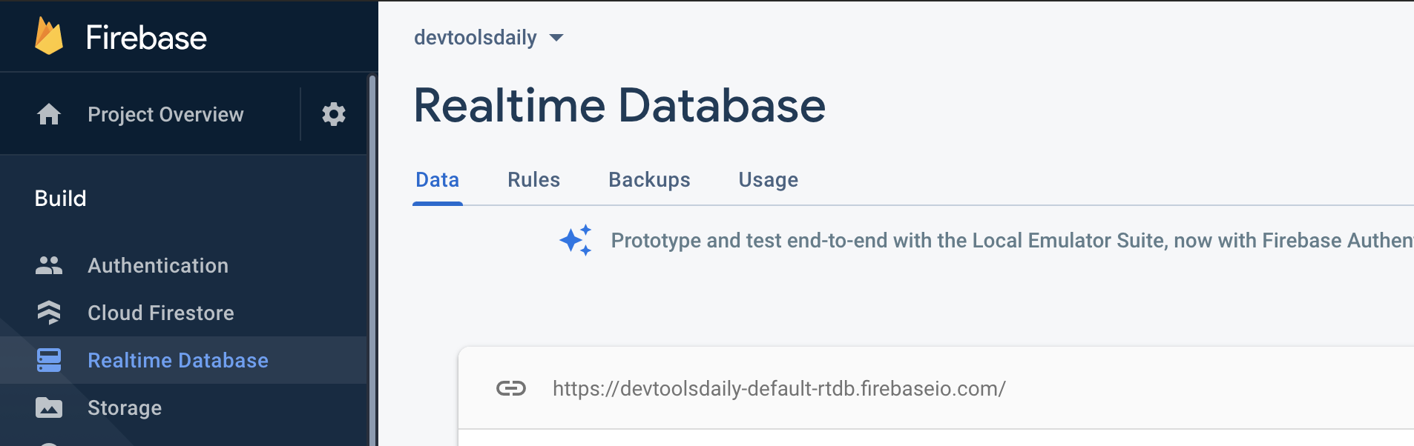Expand the project selector dropdown arrow
The image size is (1414, 446).
[556, 38]
